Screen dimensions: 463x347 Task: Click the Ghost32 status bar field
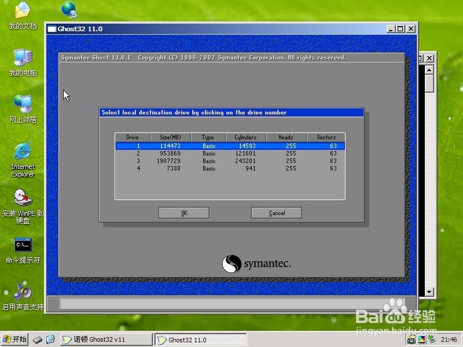click(232, 303)
